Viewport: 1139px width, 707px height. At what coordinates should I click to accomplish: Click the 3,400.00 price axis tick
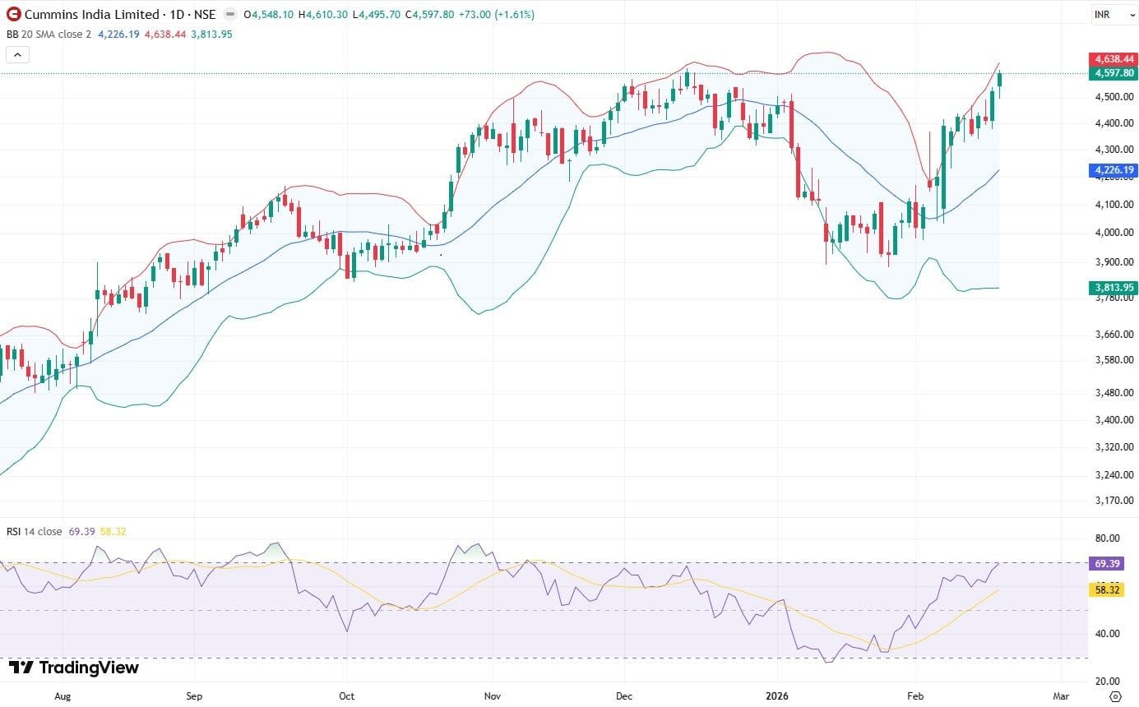(x=1114, y=419)
